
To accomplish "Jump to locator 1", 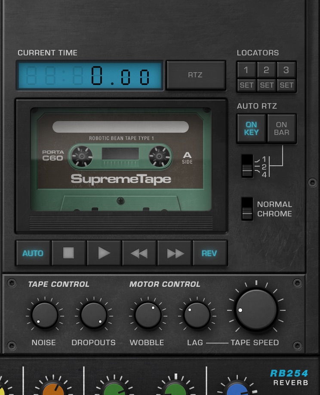I will [x=246, y=70].
